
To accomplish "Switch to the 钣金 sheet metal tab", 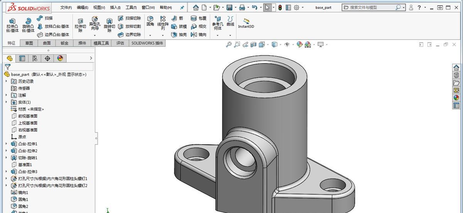I will [64, 43].
